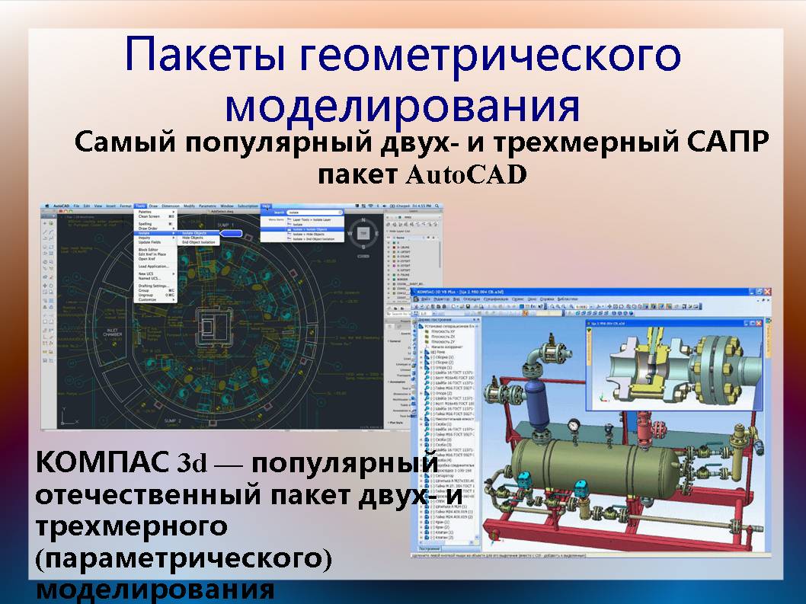The width and height of the screenshot is (806, 604).
Task: Click the flange cross-section view in KOMPAS inner window
Action: coord(676,369)
